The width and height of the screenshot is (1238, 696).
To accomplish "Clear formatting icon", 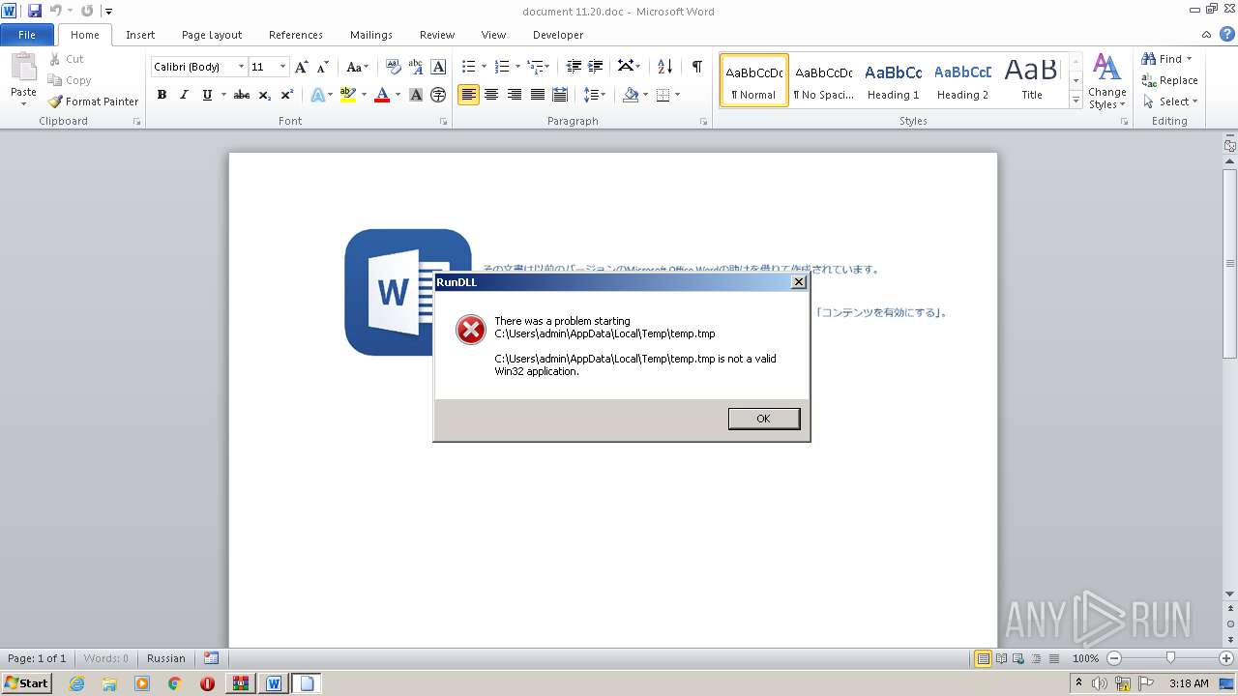I will point(393,67).
